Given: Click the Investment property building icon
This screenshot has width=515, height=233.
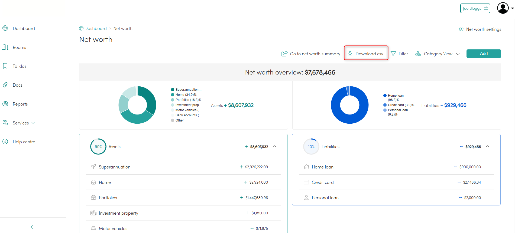Looking at the screenshot, I should tap(93, 213).
